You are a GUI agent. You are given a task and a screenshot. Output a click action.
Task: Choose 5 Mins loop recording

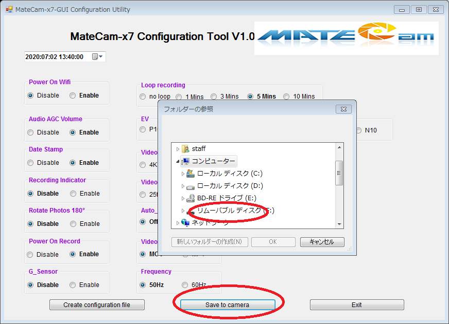(250, 97)
